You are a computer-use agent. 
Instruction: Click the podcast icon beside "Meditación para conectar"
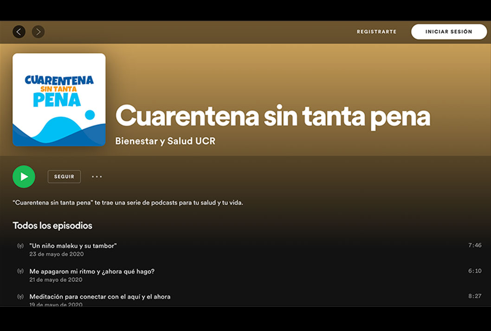coord(20,297)
